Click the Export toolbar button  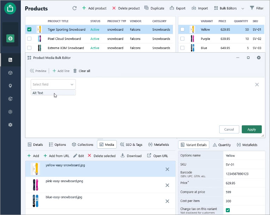[x=178, y=8]
